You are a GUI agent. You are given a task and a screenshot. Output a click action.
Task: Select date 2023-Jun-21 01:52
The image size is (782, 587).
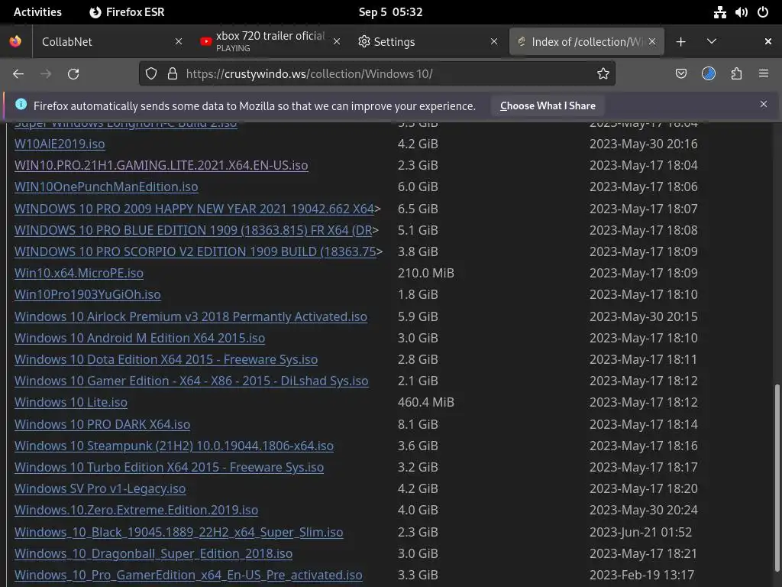641,532
